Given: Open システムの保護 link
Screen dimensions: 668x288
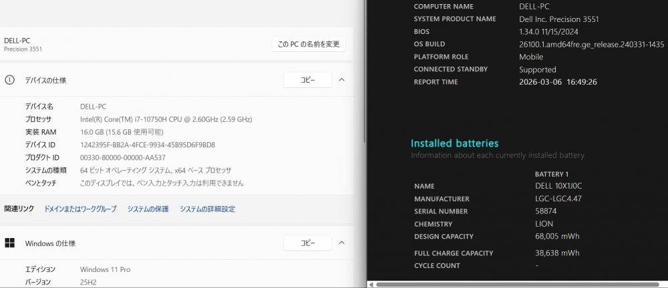Looking at the screenshot, I should point(148,209).
